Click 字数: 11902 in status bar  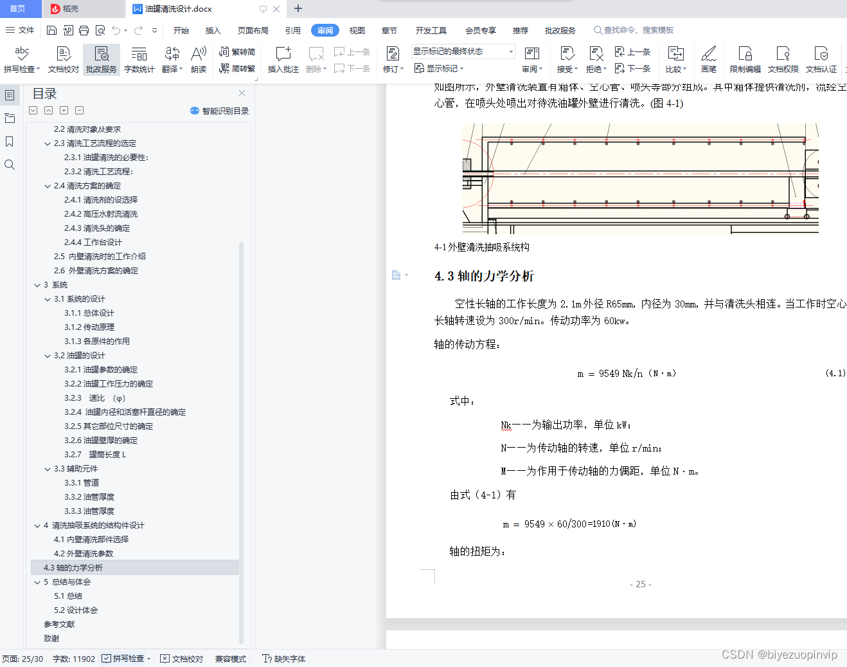[74, 659]
